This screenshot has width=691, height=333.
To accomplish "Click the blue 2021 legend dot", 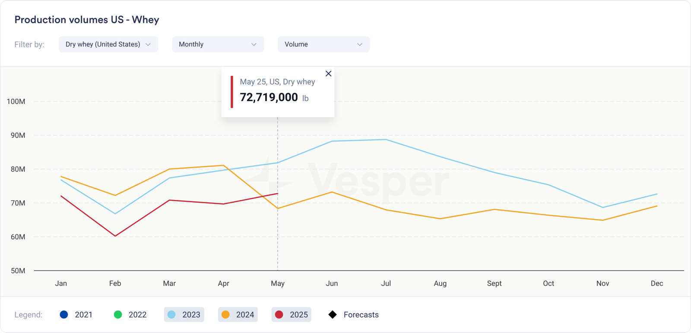I will [64, 314].
